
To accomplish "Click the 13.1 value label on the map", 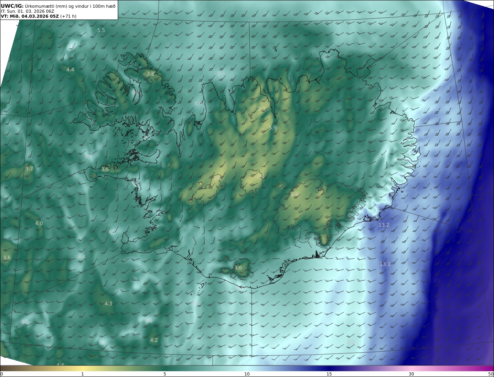I will 385,264.
